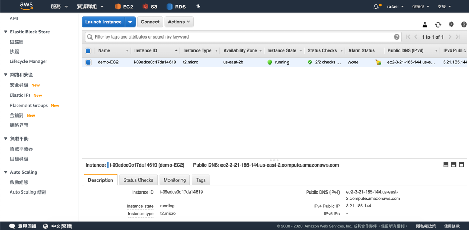Toggle the select-all instances checkbox

88,50
